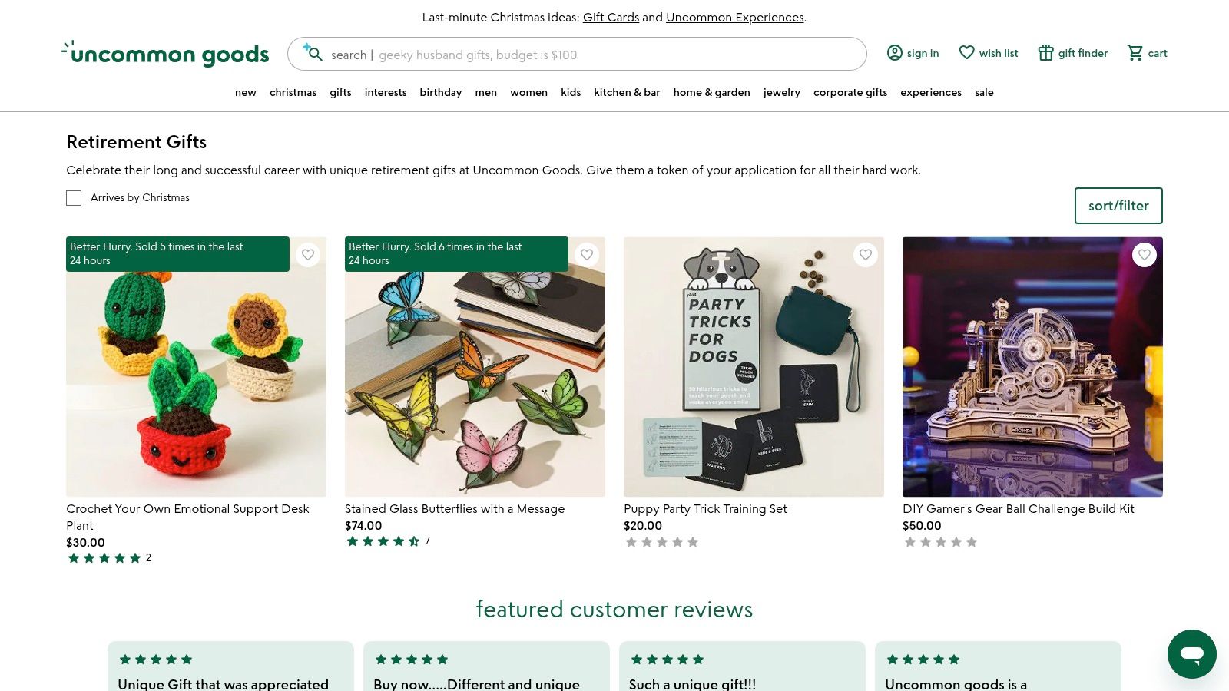Open the kitchen & bar category
Screen dimensions: 1229x691
click(x=627, y=92)
